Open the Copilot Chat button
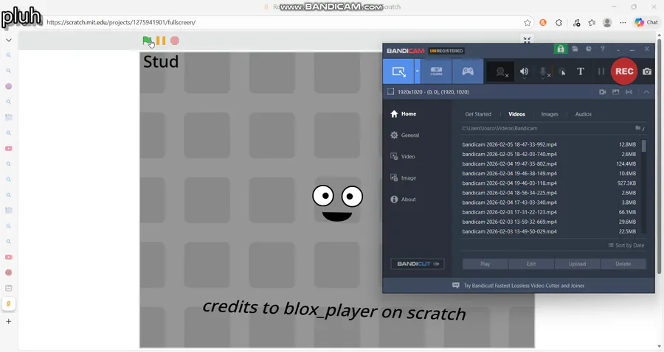 pyautogui.click(x=646, y=23)
